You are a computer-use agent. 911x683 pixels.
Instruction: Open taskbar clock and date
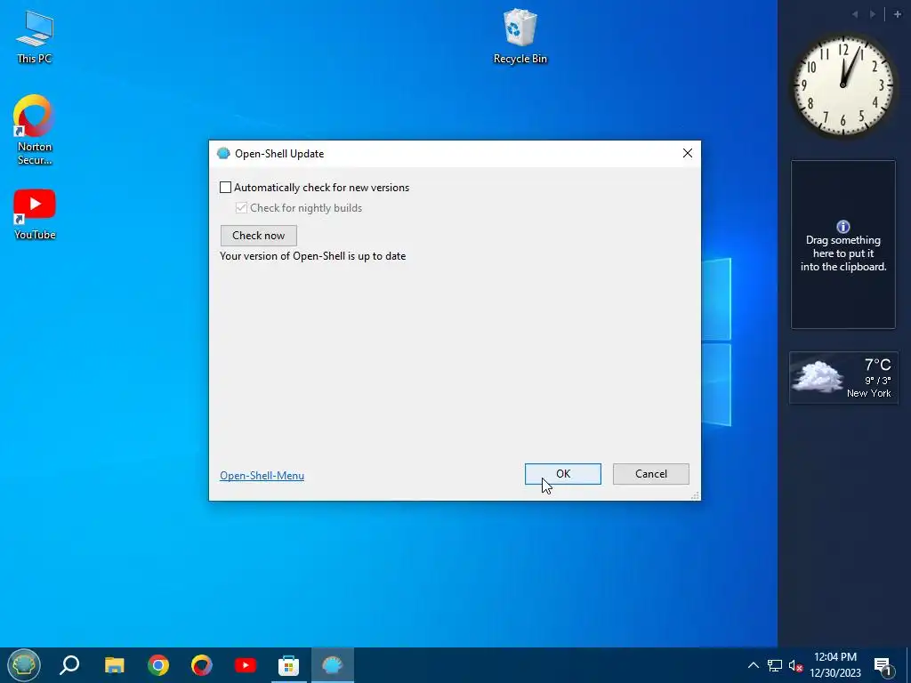point(834,665)
